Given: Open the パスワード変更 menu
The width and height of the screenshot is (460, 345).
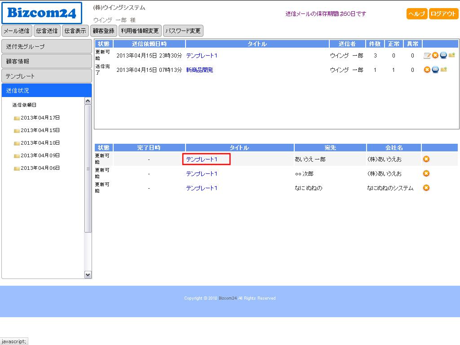Looking at the screenshot, I should tap(183, 31).
